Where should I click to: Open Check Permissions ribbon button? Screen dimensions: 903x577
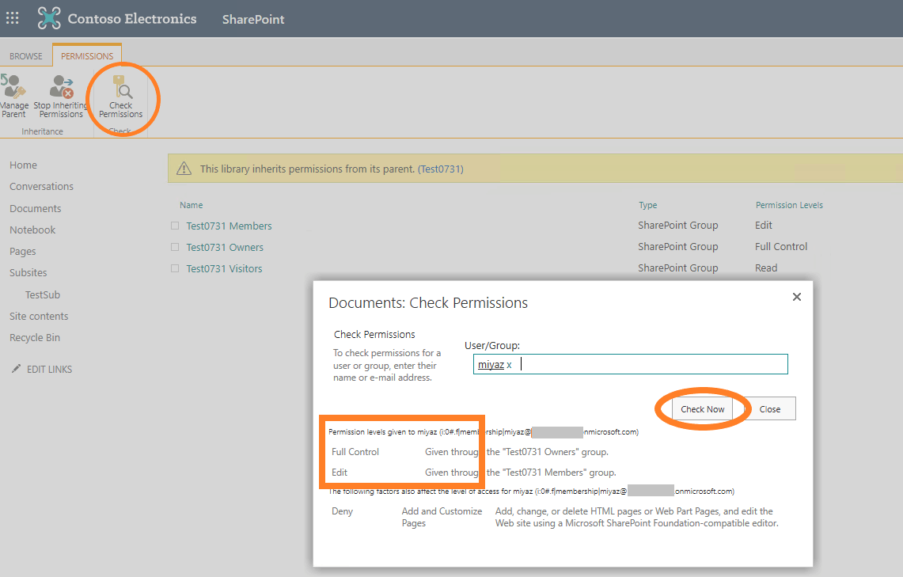[121, 97]
